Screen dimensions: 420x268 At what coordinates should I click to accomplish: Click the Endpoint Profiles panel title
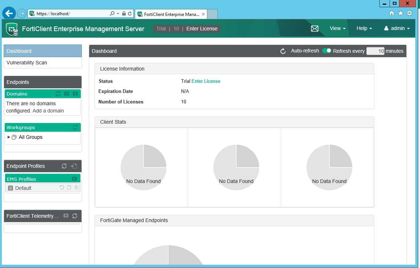tap(26, 166)
